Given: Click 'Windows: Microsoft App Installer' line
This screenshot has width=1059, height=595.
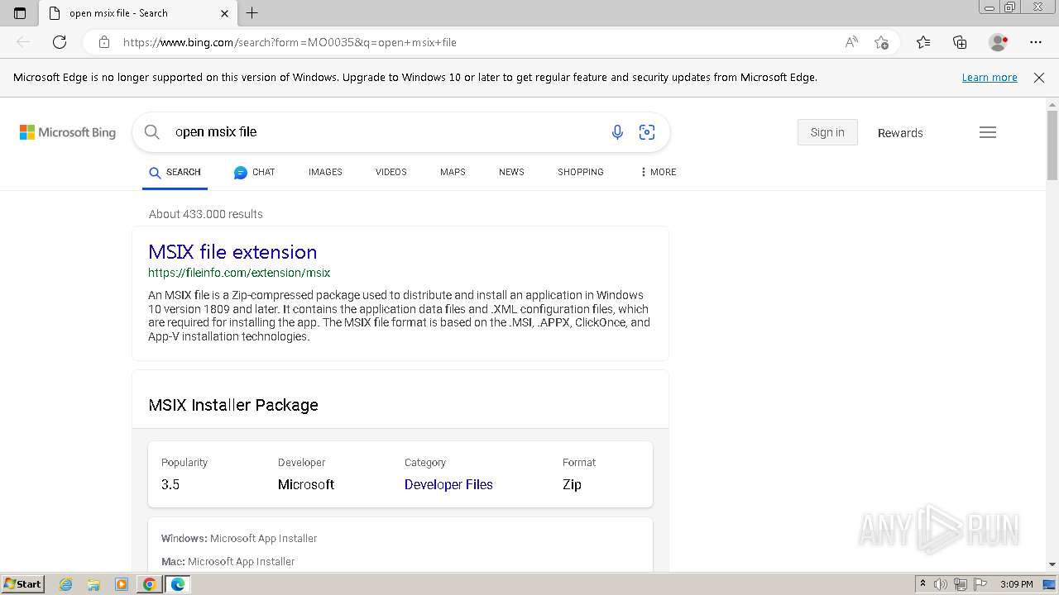Looking at the screenshot, I should click(239, 538).
